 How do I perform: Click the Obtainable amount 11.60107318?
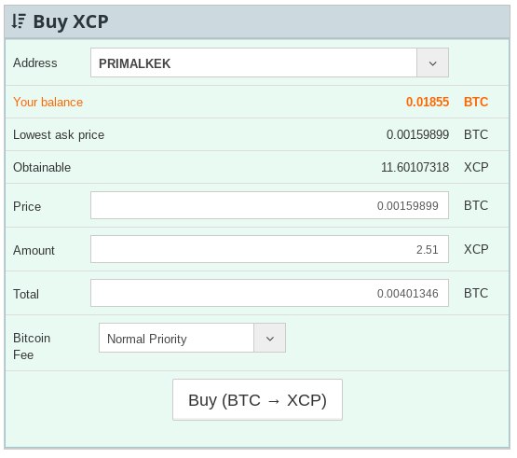coord(415,167)
